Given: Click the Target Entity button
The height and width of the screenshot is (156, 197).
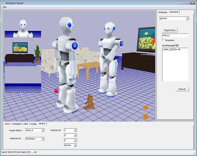Looking at the screenshot, I should pos(170,30).
